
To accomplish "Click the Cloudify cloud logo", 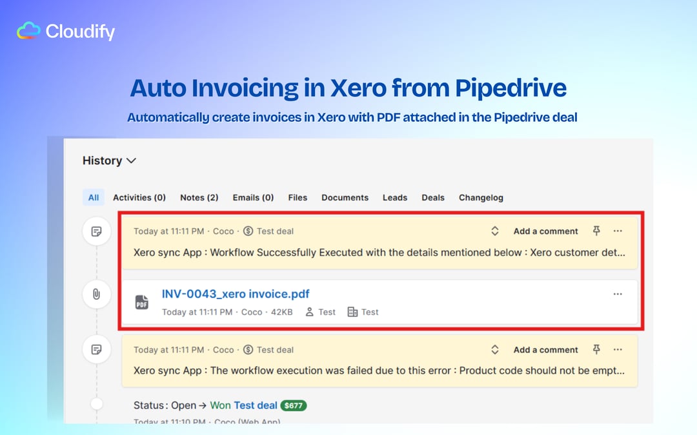I will (x=28, y=30).
